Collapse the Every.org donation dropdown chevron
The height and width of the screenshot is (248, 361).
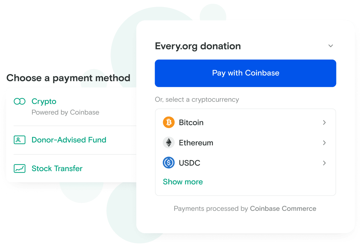point(331,46)
